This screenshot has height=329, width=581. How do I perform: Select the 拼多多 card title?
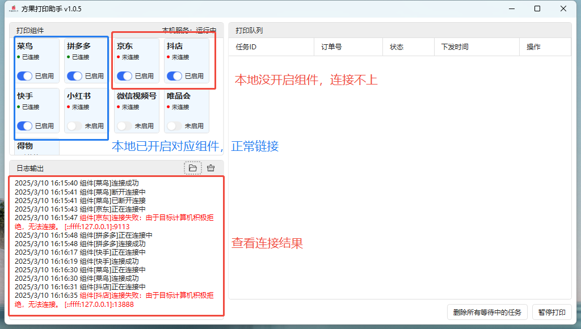click(79, 46)
